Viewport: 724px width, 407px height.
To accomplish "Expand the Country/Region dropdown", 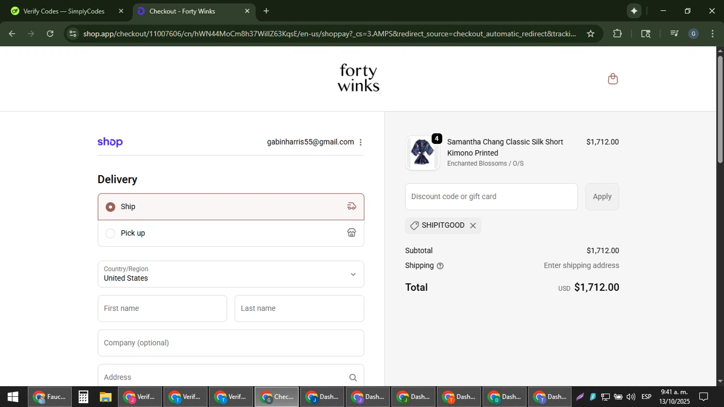I will pyautogui.click(x=231, y=274).
